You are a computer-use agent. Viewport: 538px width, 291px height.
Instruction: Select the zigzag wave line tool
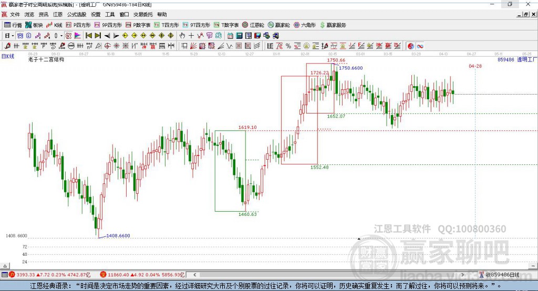(x=230, y=46)
